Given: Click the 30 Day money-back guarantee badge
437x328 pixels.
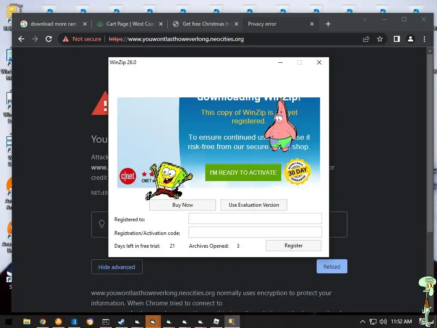Looking at the screenshot, I should (297, 172).
